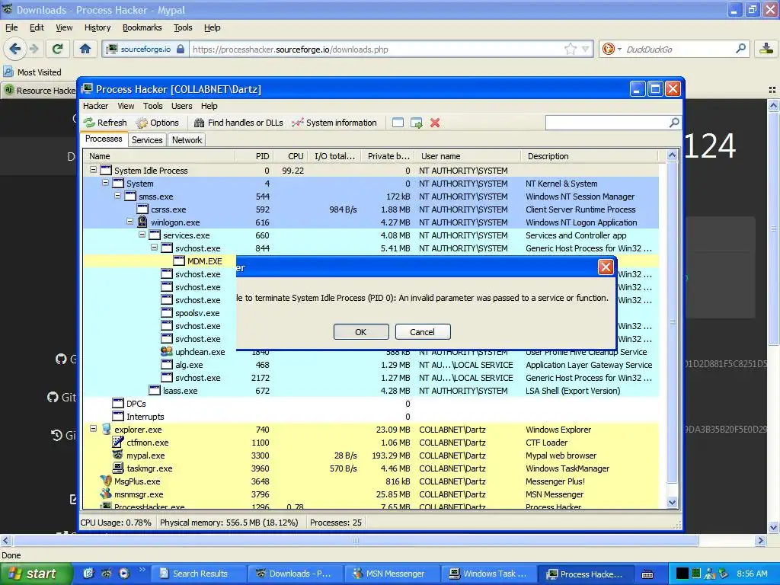The width and height of the screenshot is (780, 585).
Task: Select the lsass.exe process row
Action: pos(371,391)
